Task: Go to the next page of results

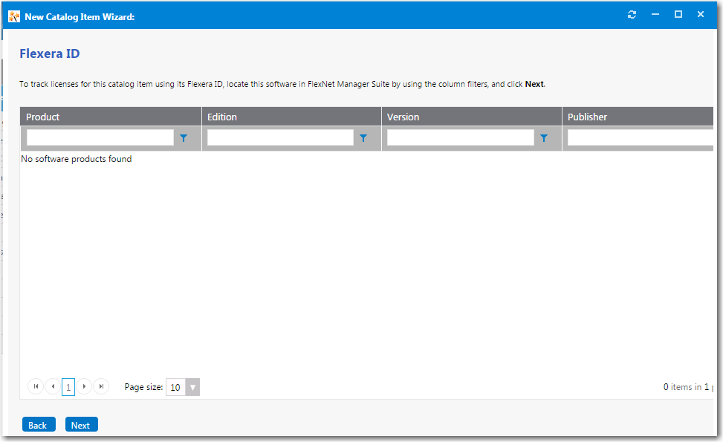Action: tap(85, 387)
